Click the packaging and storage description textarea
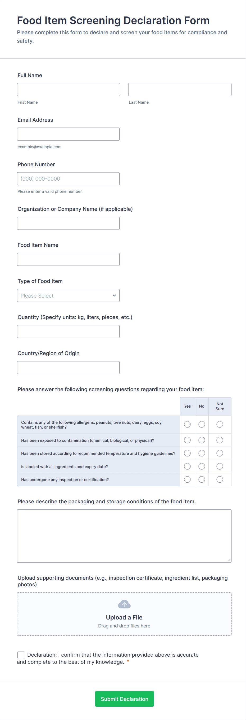 pyautogui.click(x=124, y=536)
